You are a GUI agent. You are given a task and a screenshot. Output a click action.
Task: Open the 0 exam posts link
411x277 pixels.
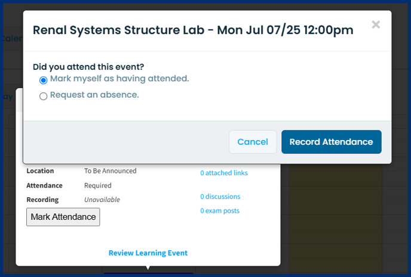click(220, 211)
